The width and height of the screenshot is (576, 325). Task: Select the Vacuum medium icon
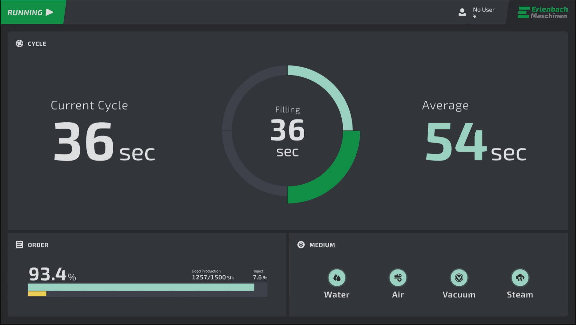[x=459, y=278]
